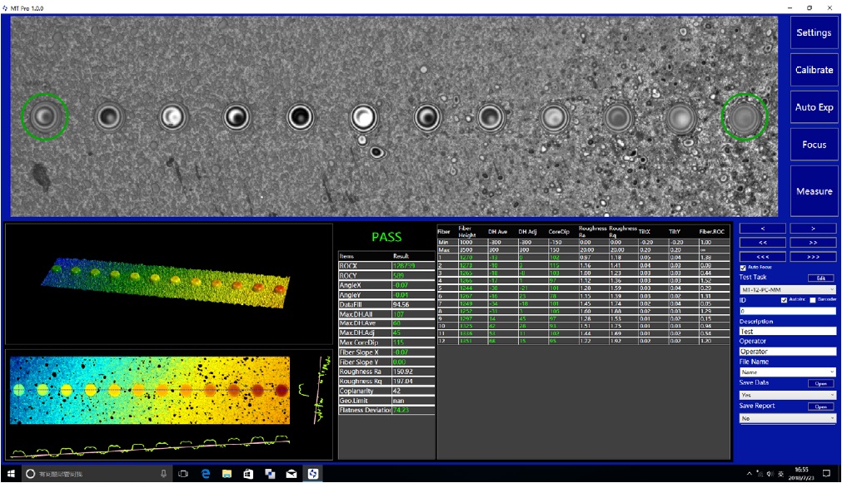Open the File Name dropdown

click(787, 372)
